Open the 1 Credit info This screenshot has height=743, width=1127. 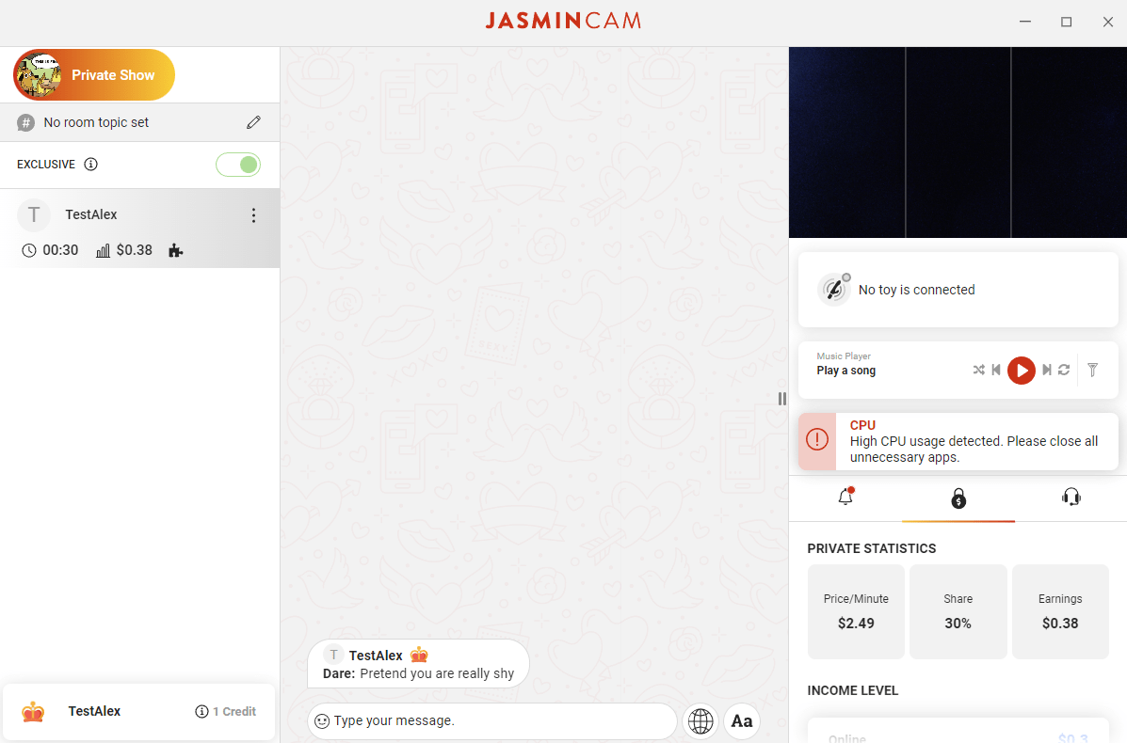226,711
